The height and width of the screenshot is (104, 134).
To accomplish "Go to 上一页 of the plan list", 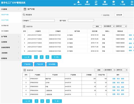I will [x=27, y=57].
